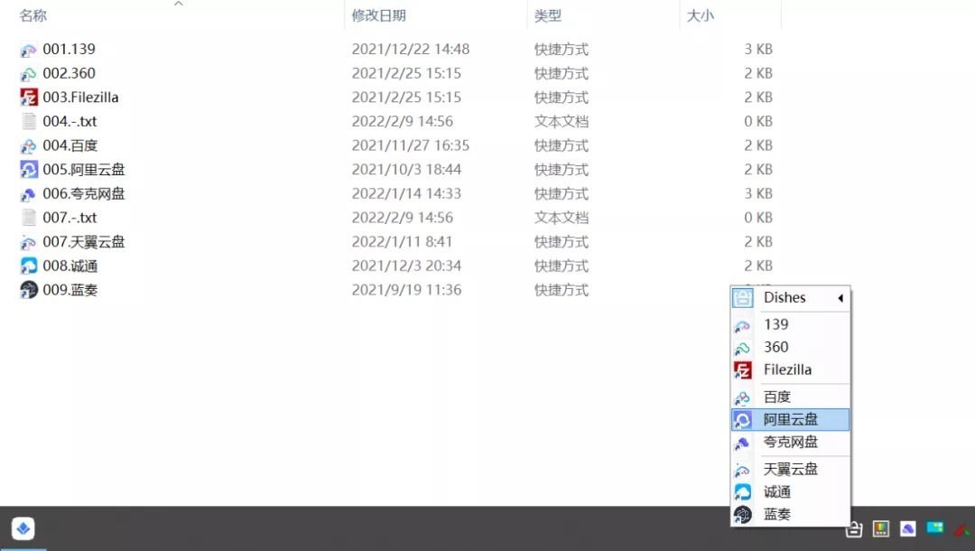Image resolution: width=975 pixels, height=551 pixels.
Task: Launch 360 from the popup menu
Action: coord(790,347)
